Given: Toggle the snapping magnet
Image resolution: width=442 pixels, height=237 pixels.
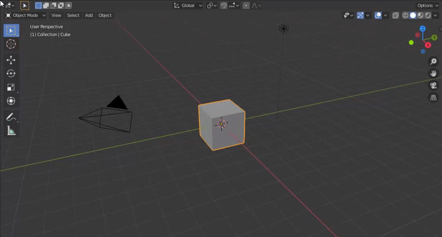Looking at the screenshot, I should (x=224, y=5).
